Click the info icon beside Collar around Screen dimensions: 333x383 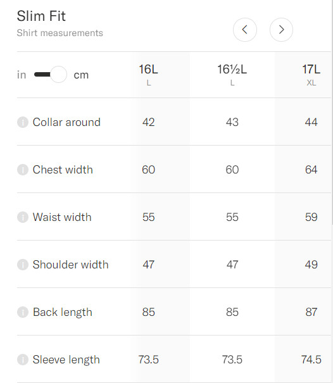click(x=23, y=122)
